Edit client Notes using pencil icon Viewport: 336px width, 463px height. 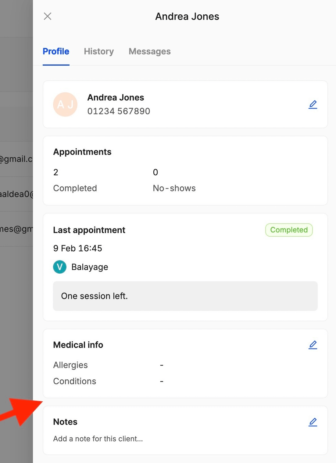click(x=313, y=422)
